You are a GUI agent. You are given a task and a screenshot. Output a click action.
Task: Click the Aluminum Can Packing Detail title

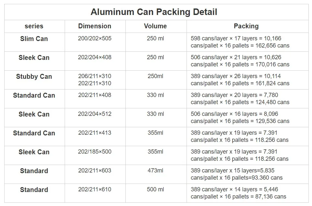[154, 12]
